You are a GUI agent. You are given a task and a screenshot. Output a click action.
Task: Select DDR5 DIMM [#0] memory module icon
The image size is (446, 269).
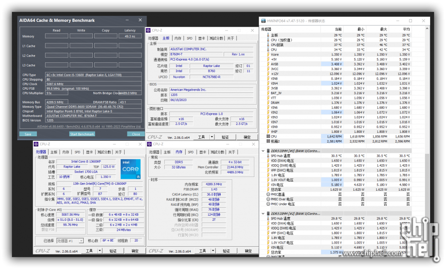(x=268, y=151)
